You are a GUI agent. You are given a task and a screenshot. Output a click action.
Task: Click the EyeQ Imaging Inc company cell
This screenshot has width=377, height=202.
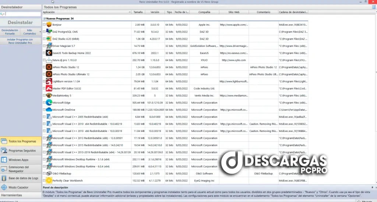pos(204,180)
